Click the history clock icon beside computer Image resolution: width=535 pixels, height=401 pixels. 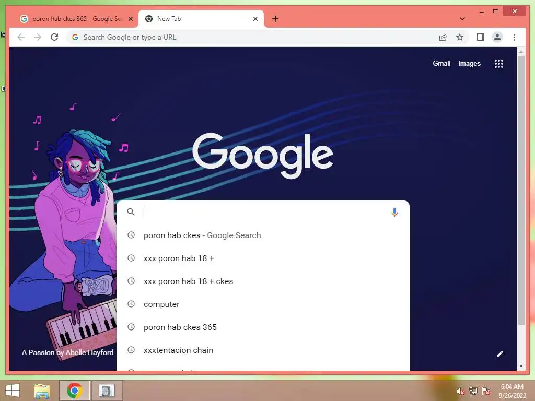click(131, 304)
